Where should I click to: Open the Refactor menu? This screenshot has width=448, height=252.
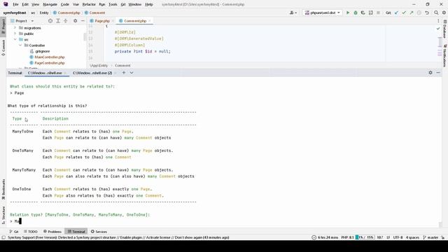point(89,4)
